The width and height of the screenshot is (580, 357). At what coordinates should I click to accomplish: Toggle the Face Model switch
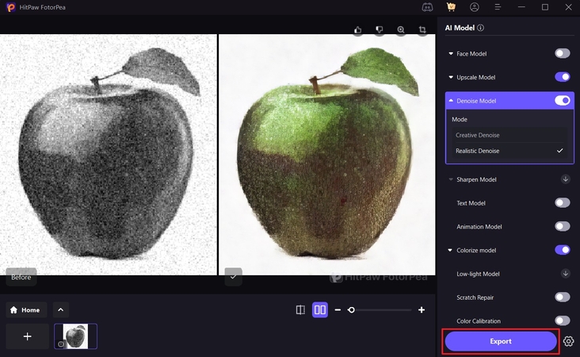563,53
